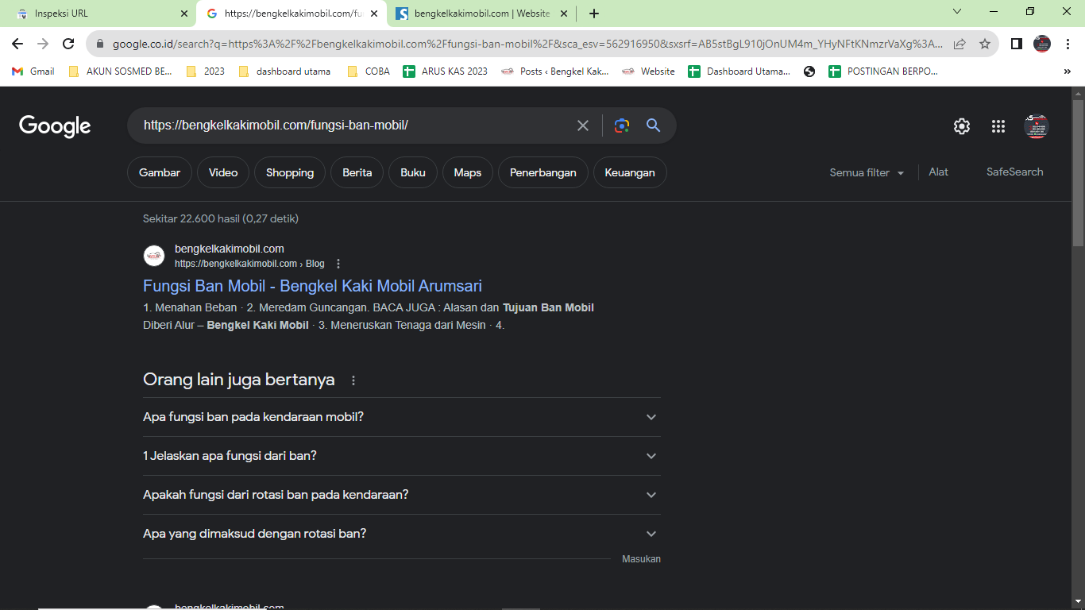
Task: Click the magnifier search button
Action: coord(654,125)
